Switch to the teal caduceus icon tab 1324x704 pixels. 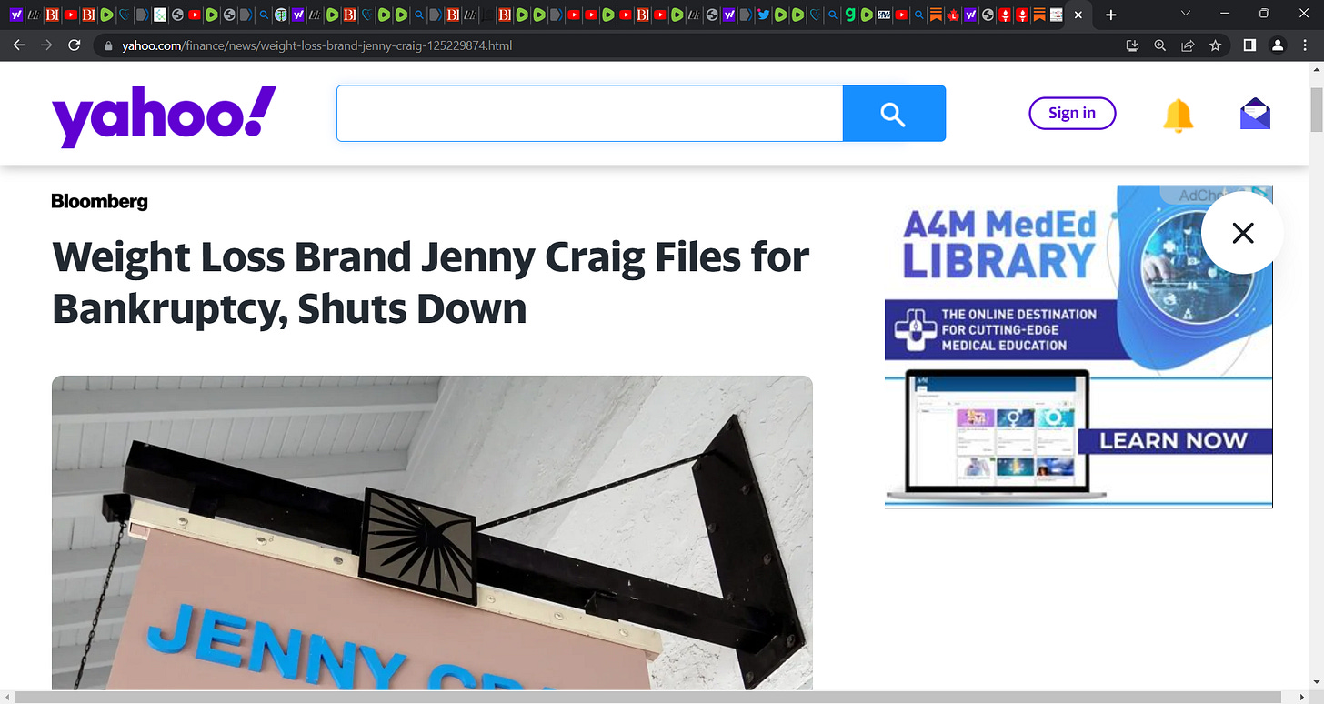click(x=281, y=15)
